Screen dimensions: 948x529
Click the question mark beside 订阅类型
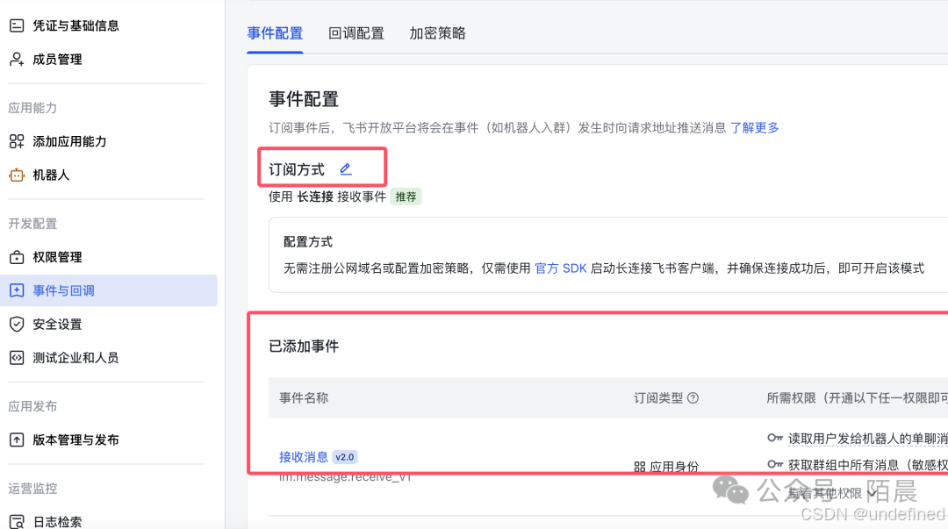point(693,397)
